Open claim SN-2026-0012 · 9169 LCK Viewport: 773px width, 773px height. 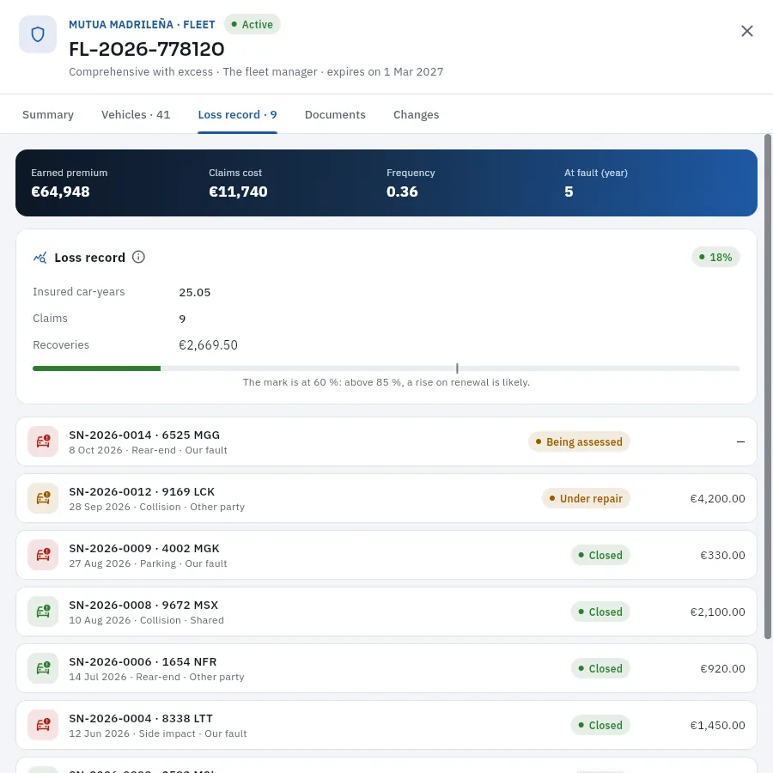tap(386, 498)
